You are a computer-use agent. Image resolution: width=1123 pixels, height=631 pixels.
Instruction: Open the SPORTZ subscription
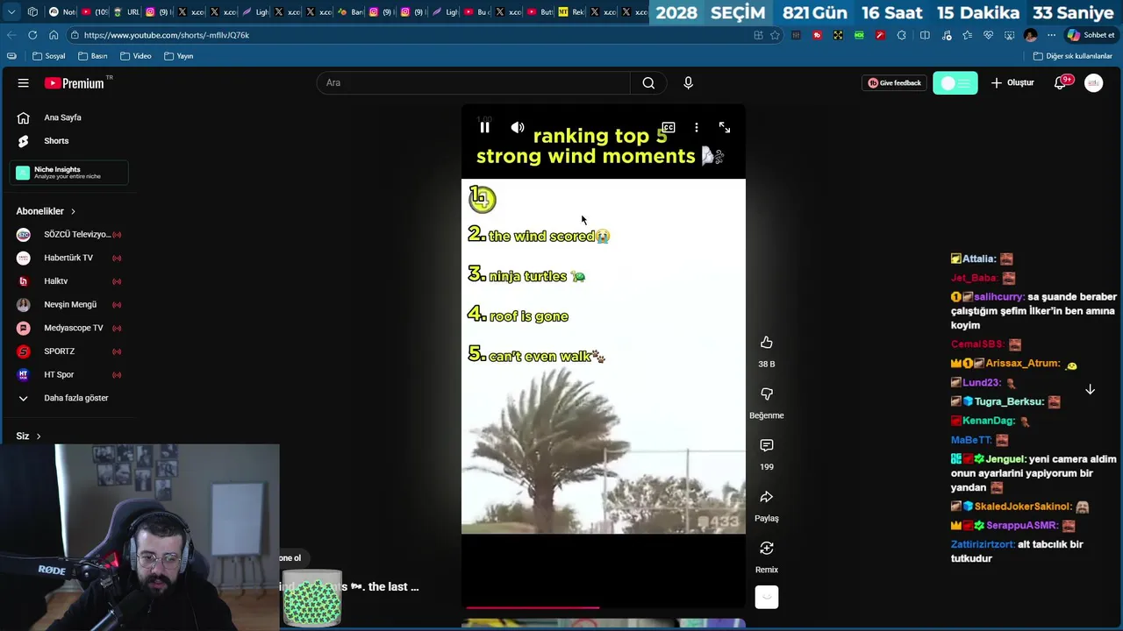click(x=68, y=351)
